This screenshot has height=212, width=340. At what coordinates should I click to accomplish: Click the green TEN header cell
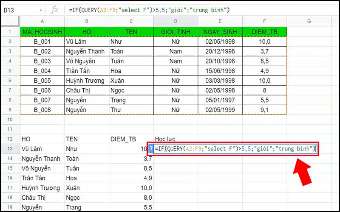131,32
